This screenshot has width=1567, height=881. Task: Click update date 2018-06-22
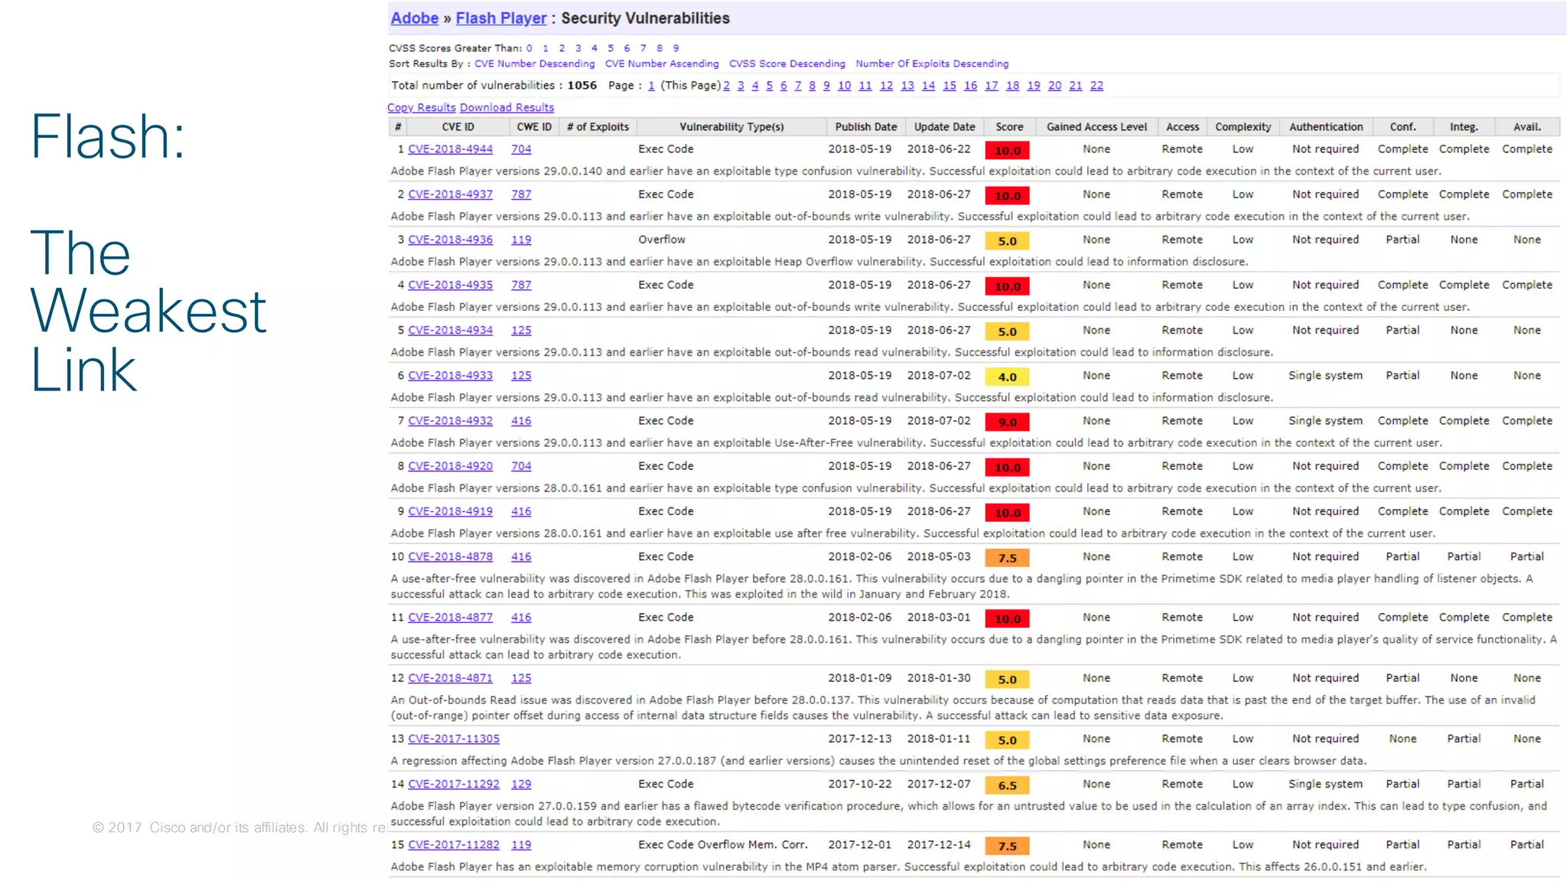point(939,149)
